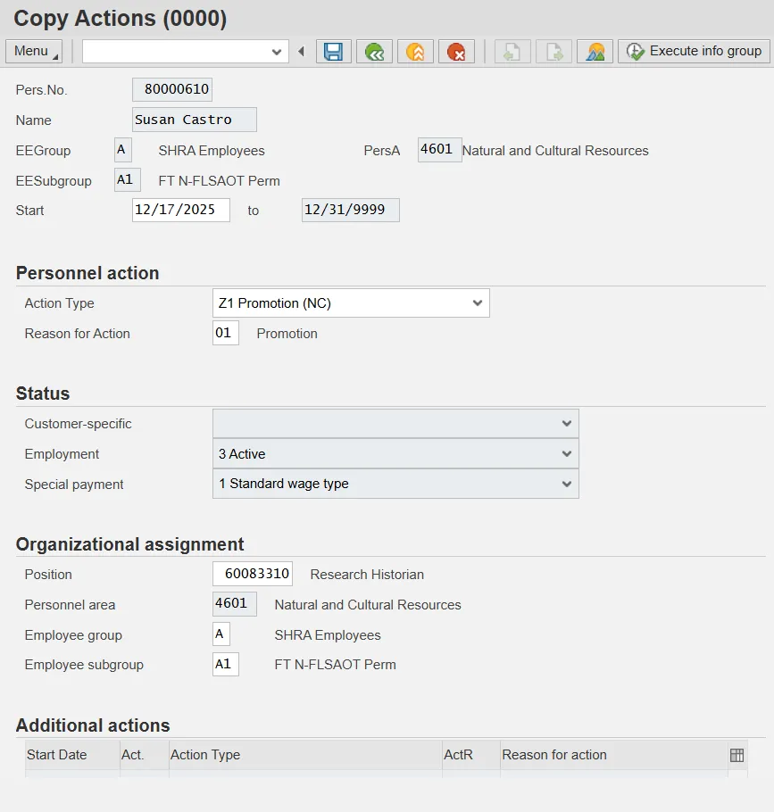
Task: Open table settings icon in Additional actions
Action: [x=737, y=755]
